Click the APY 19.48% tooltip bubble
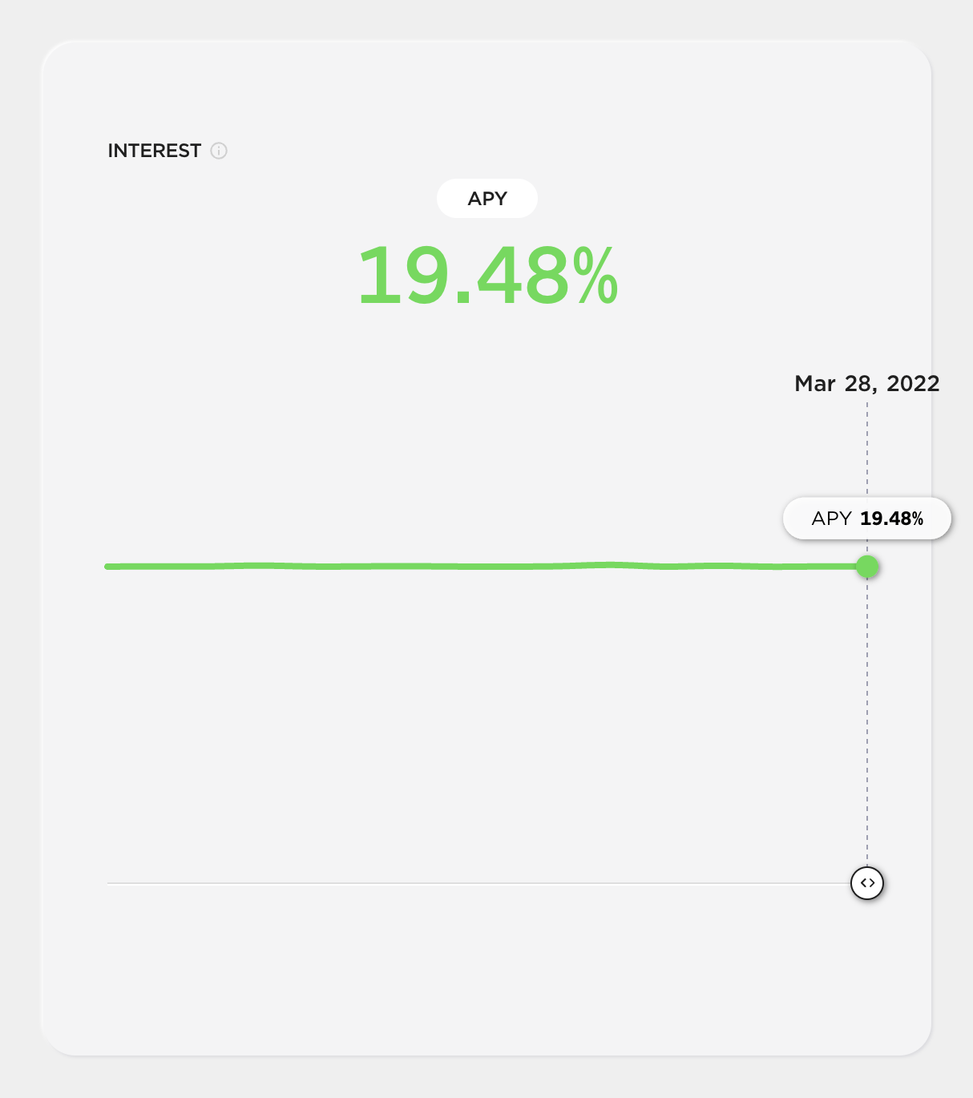The height and width of the screenshot is (1098, 973). 867,519
